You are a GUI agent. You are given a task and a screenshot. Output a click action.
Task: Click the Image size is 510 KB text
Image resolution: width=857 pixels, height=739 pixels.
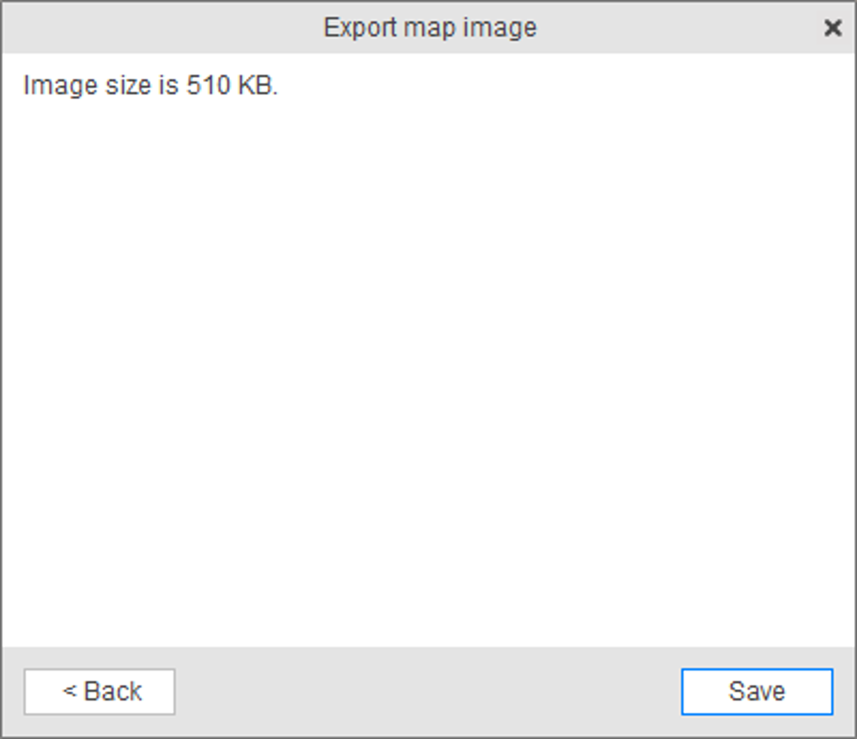[151, 85]
